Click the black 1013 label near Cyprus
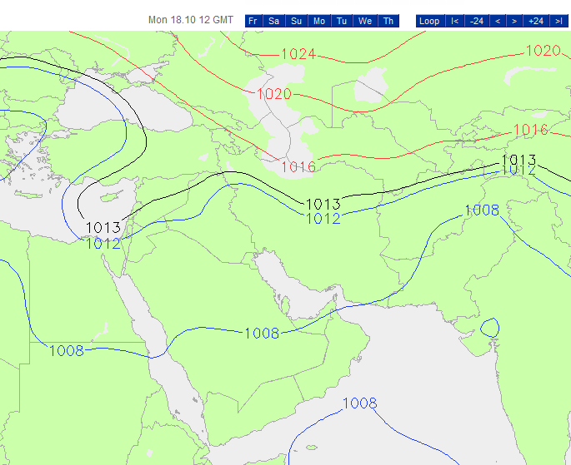The image size is (571, 465). coord(103,227)
